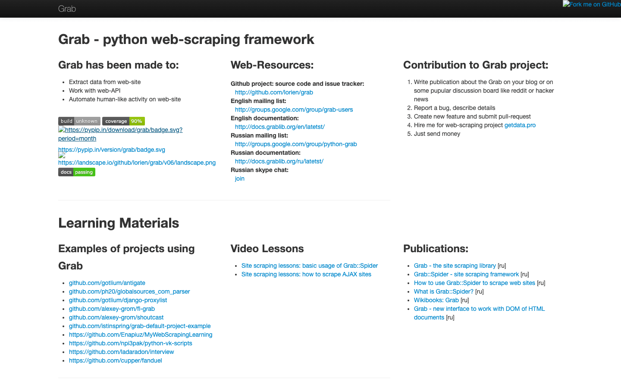Click the build status badge
Image resolution: width=621 pixels, height=388 pixels.
[79, 121]
